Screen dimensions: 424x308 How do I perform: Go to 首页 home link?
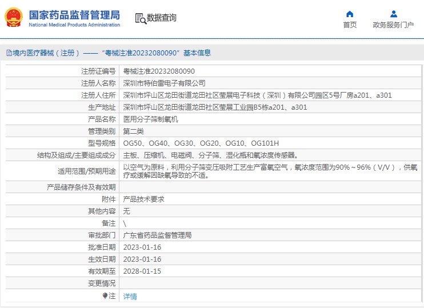(x=350, y=25)
